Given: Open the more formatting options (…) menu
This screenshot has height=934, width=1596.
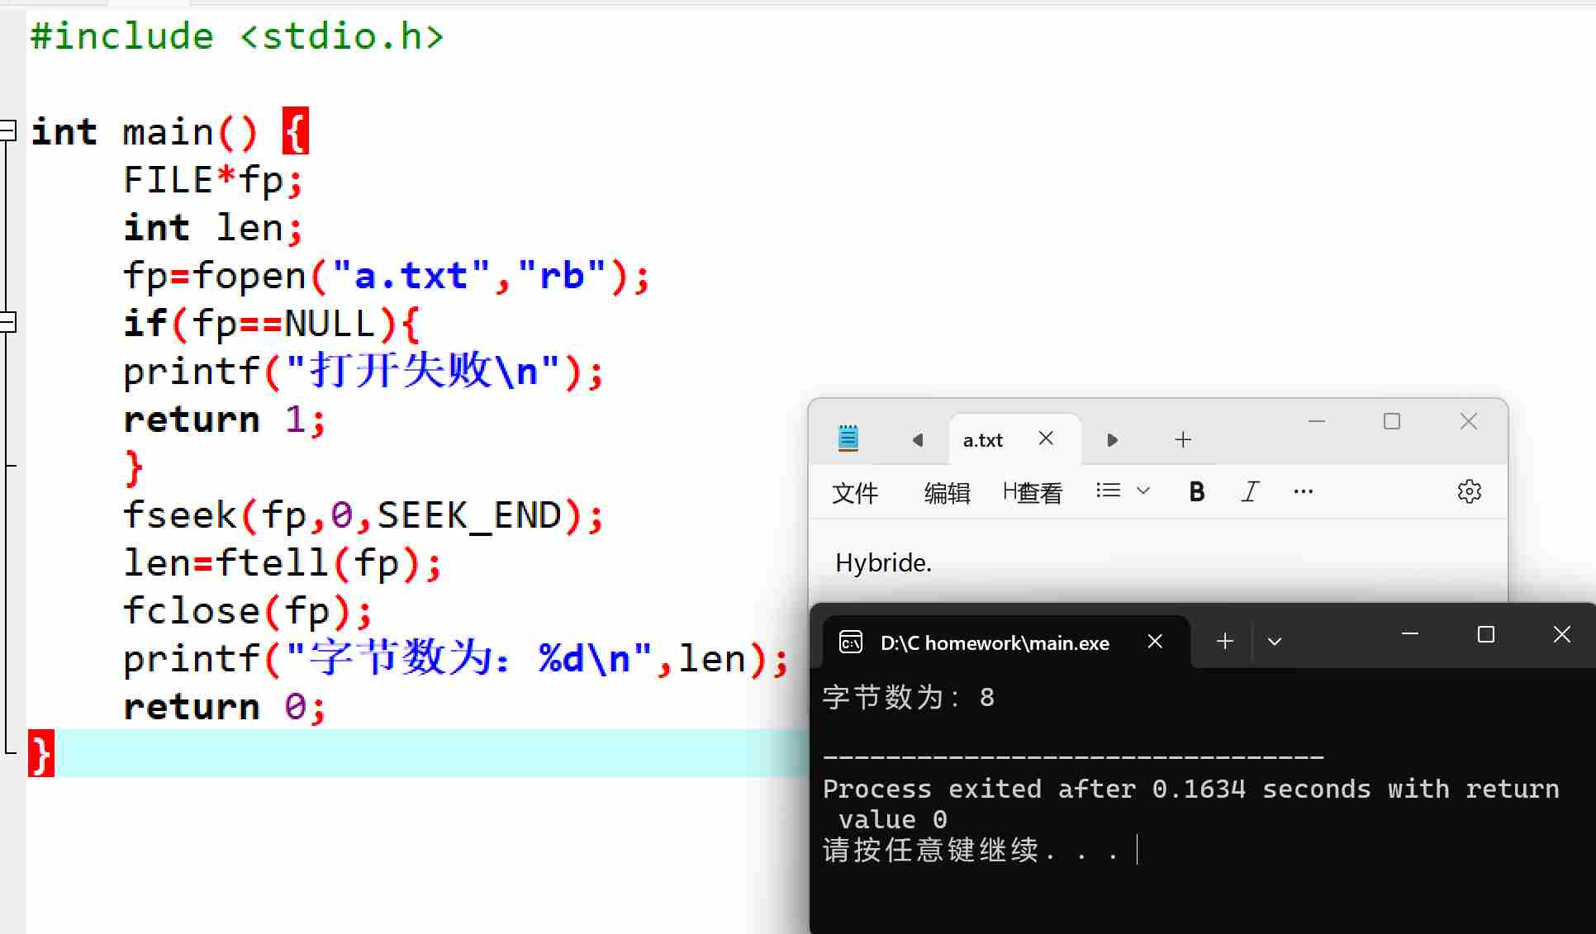Looking at the screenshot, I should (1303, 491).
